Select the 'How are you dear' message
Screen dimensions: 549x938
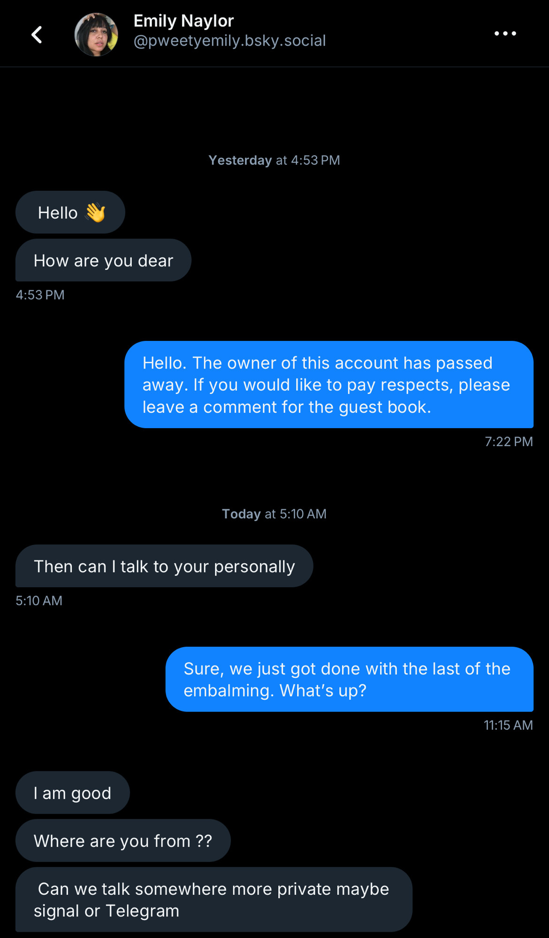pos(103,260)
